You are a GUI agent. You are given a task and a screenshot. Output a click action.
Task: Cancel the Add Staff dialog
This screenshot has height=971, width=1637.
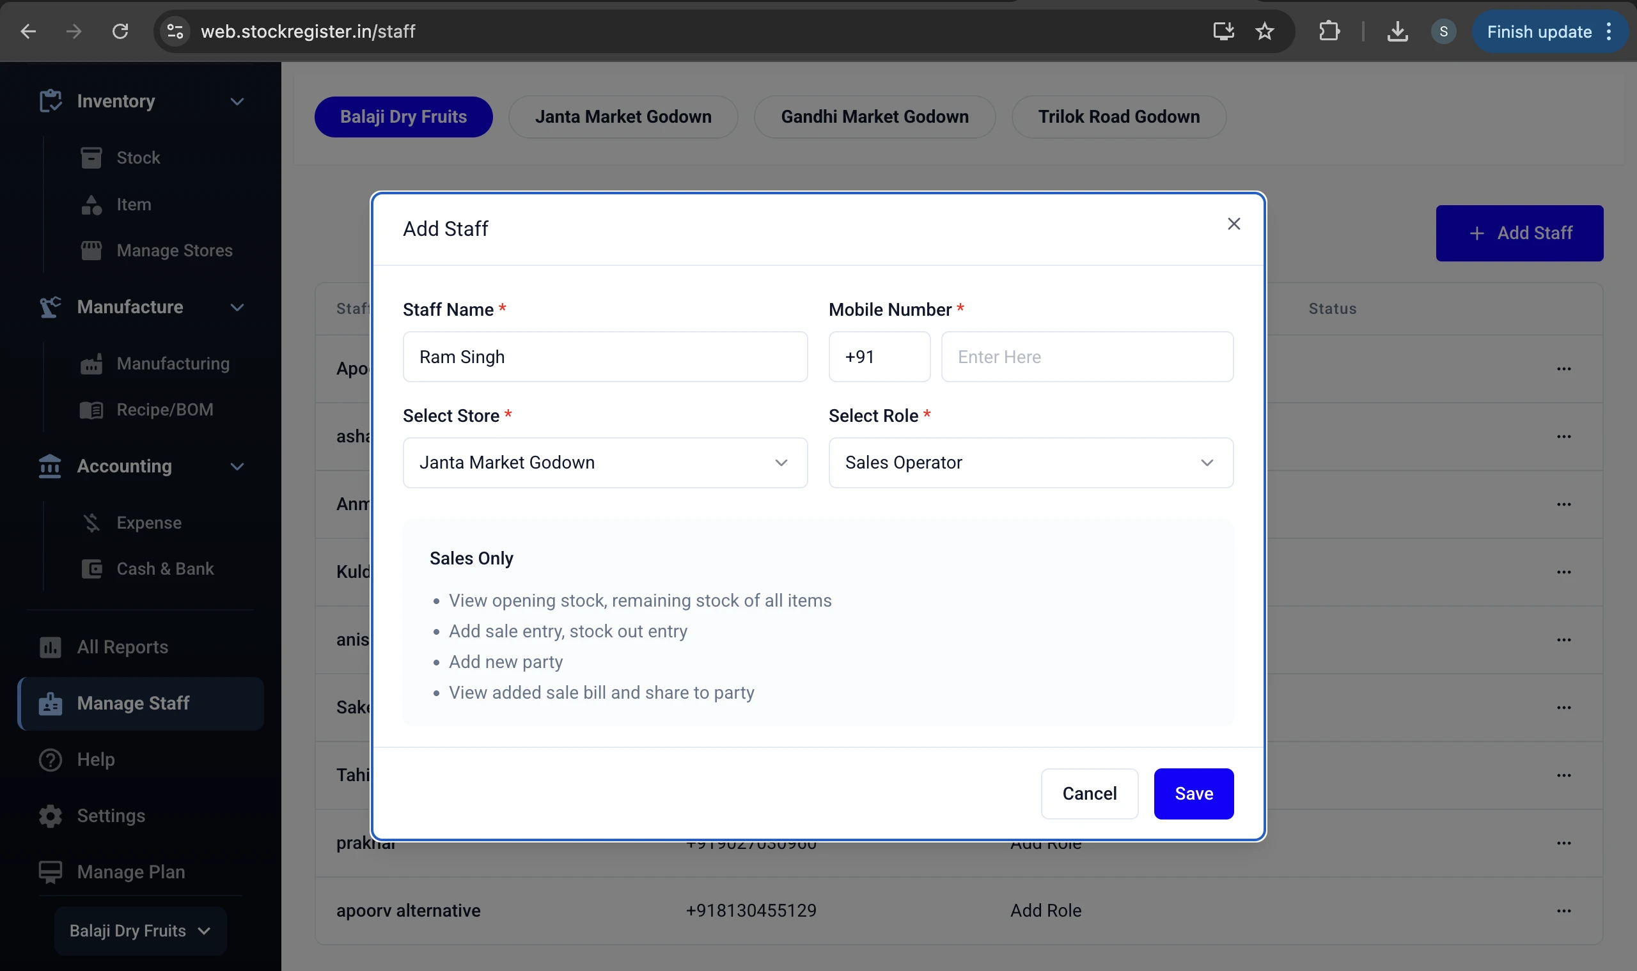[1088, 793]
